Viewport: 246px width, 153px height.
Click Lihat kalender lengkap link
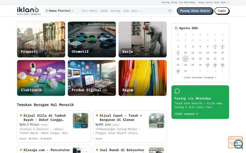coord(200,77)
